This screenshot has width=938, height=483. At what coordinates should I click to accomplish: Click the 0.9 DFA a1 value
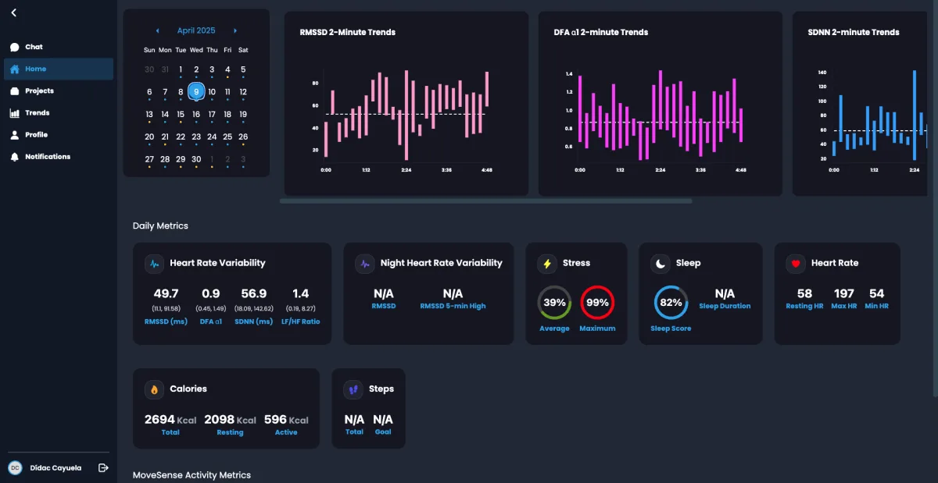(x=210, y=294)
